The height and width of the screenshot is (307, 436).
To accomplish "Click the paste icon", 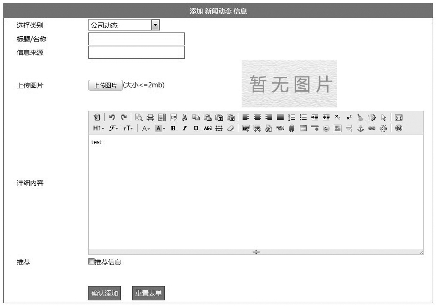I will 208,117.
